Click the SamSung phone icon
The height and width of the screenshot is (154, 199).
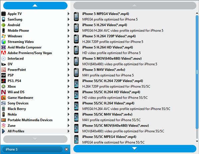pyautogui.click(x=3, y=19)
